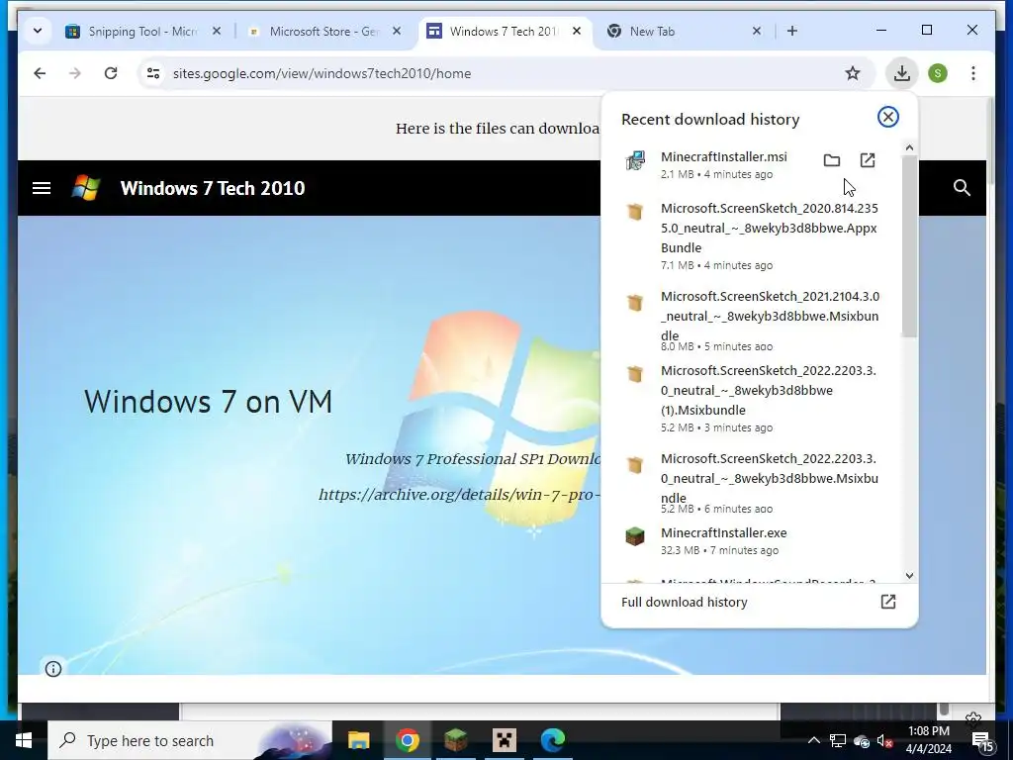Open full download history external icon

(887, 602)
